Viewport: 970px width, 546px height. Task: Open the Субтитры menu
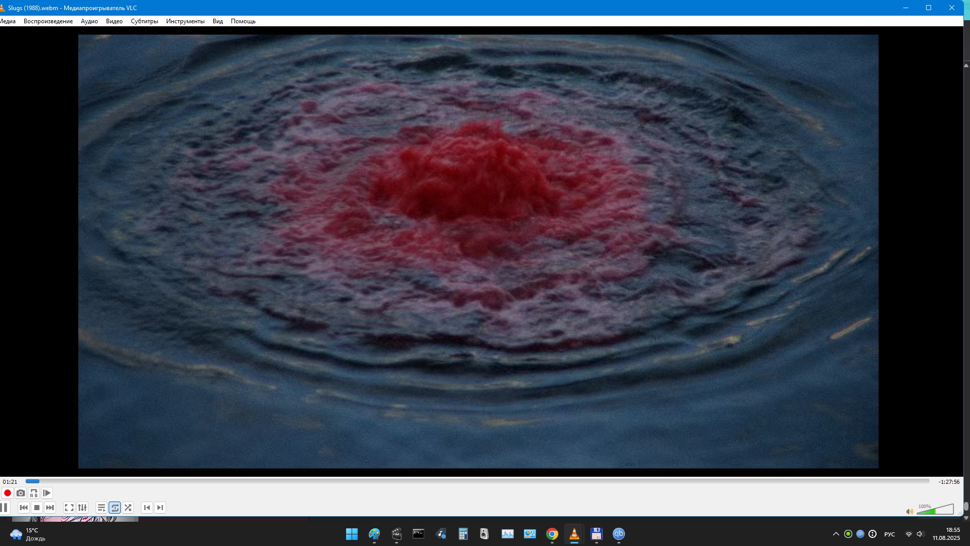144,21
